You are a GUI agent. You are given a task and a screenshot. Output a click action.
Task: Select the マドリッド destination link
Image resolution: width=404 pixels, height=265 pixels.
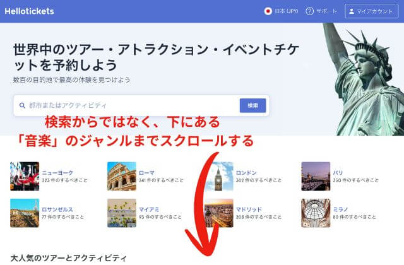[249, 209]
